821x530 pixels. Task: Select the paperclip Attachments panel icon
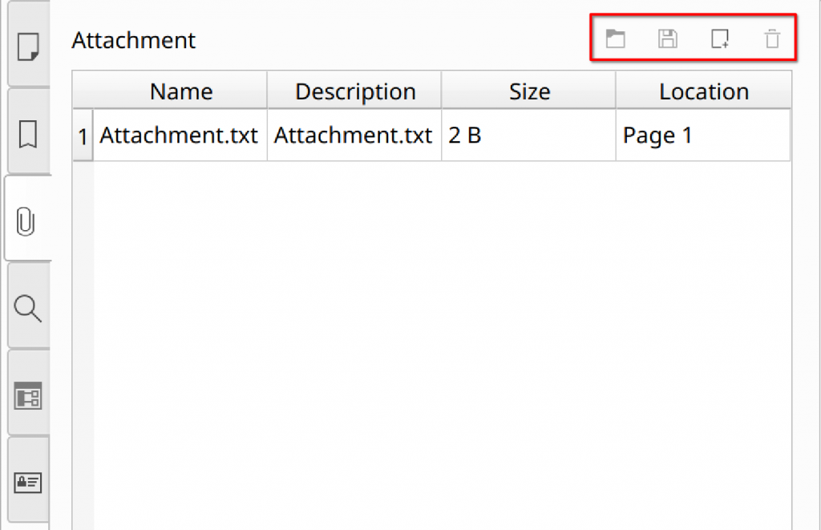(26, 223)
